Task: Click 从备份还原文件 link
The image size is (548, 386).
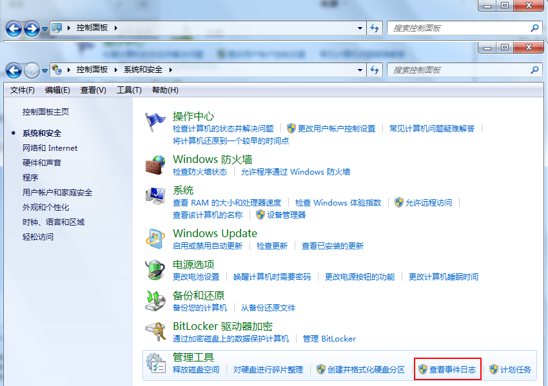Action: (x=268, y=308)
